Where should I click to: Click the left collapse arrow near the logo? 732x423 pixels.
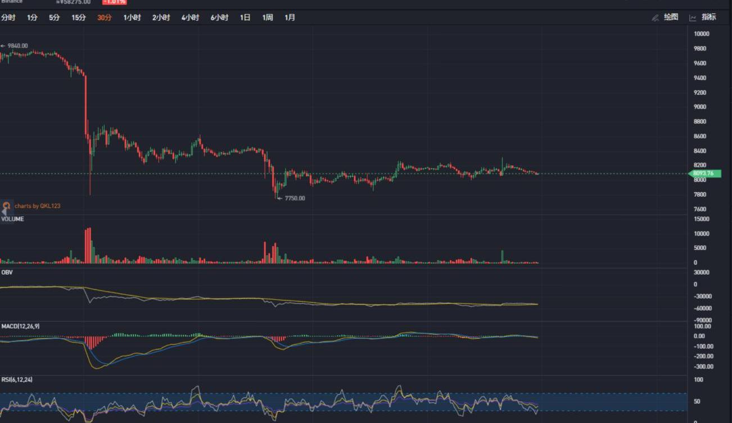click(3, 212)
